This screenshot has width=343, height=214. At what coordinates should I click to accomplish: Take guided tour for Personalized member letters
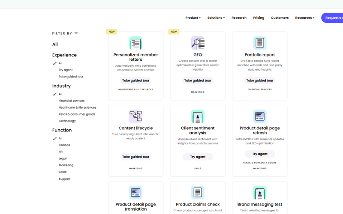coord(135,80)
